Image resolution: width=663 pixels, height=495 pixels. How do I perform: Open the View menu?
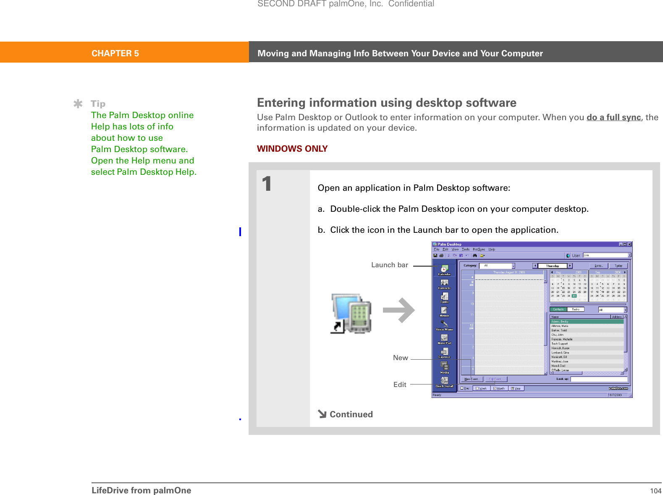(x=455, y=250)
